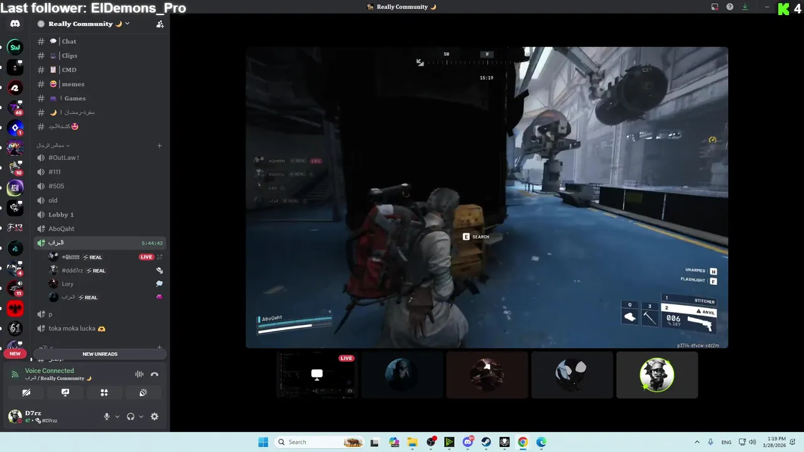Expand headphone output options chevron
Screen dimensions: 804x452
click(x=141, y=416)
